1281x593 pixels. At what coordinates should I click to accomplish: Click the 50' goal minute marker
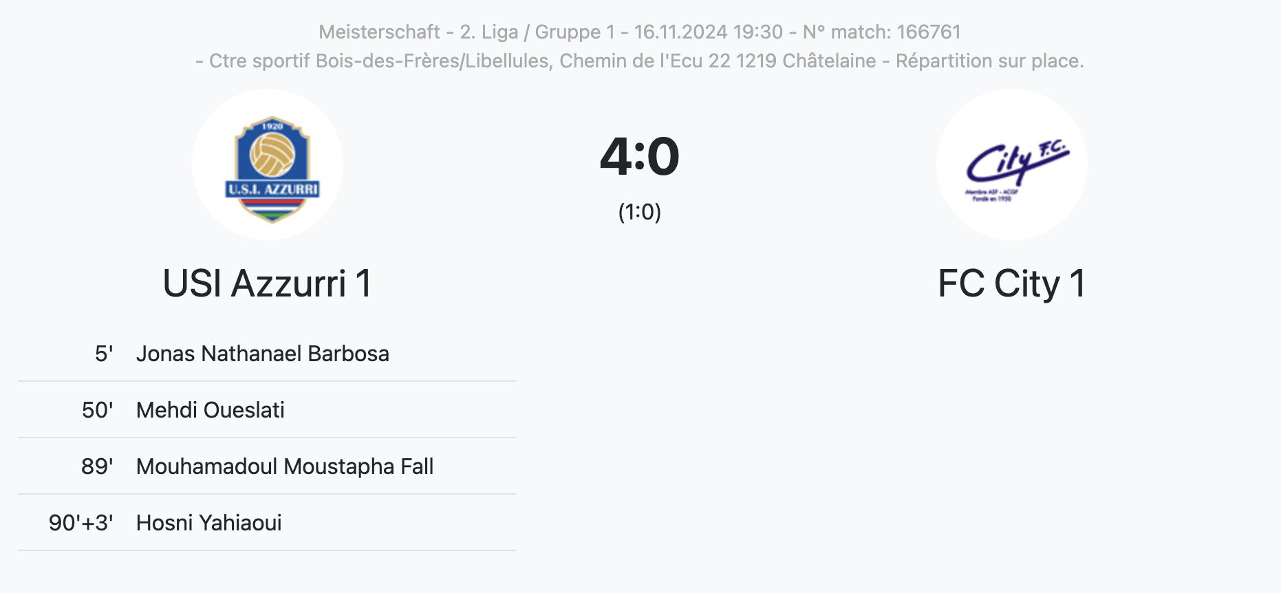[x=97, y=410]
